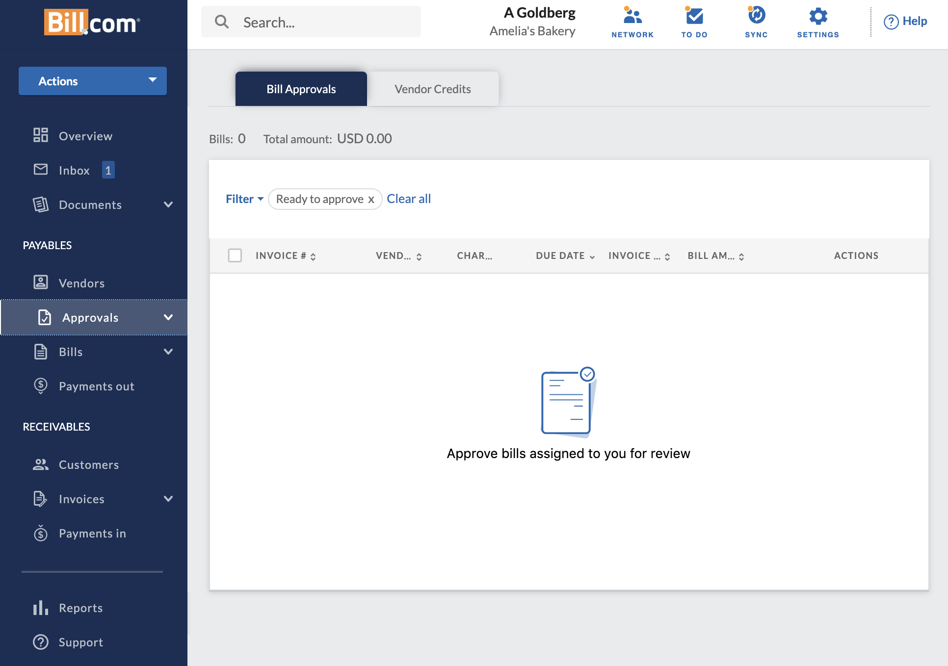Click the Vendors contact icon
948x666 pixels.
pyautogui.click(x=41, y=282)
